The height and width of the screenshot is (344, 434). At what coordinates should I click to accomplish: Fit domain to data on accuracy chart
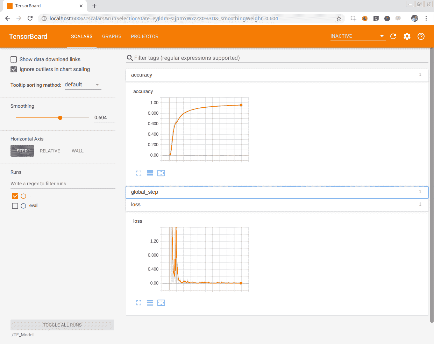(161, 173)
